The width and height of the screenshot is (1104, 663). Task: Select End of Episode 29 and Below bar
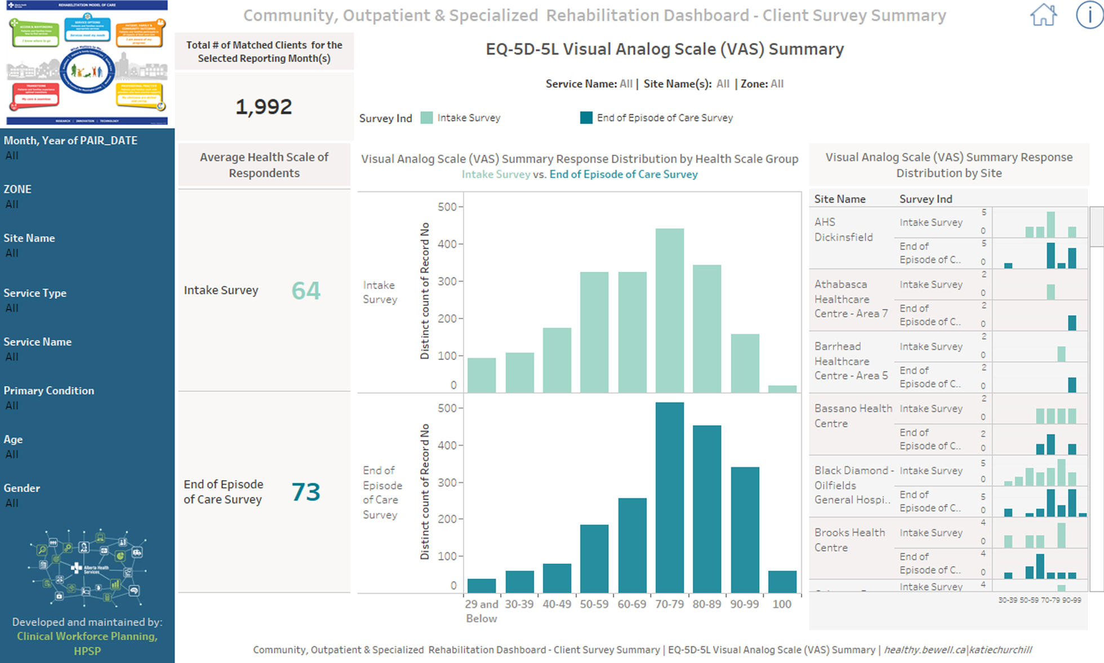(482, 586)
